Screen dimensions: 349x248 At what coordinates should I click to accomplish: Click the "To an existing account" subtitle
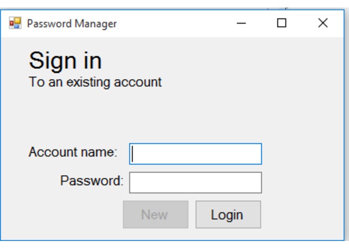[95, 82]
